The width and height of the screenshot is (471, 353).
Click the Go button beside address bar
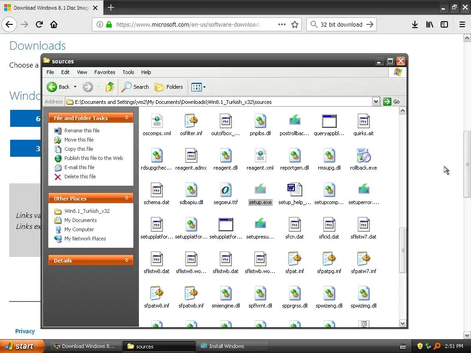[x=391, y=102]
